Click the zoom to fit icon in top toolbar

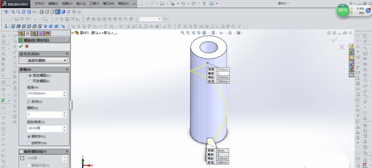[13, 12]
